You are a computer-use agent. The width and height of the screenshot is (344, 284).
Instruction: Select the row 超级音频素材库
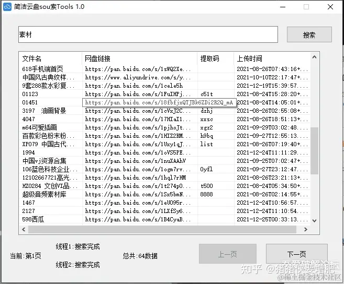[x=164, y=194]
